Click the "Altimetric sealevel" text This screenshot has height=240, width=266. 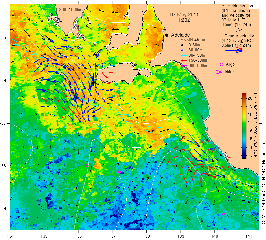pyautogui.click(x=238, y=6)
